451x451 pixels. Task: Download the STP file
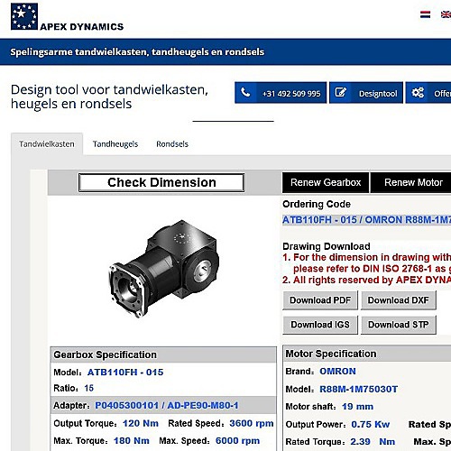[399, 325]
